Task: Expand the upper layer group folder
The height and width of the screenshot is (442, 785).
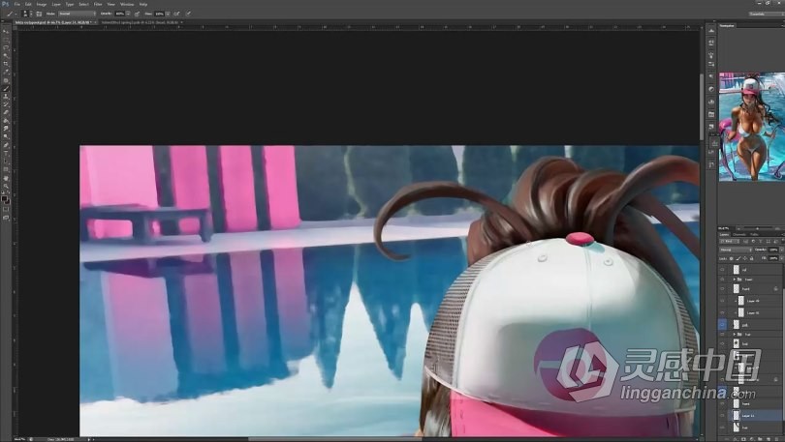Action: click(735, 280)
